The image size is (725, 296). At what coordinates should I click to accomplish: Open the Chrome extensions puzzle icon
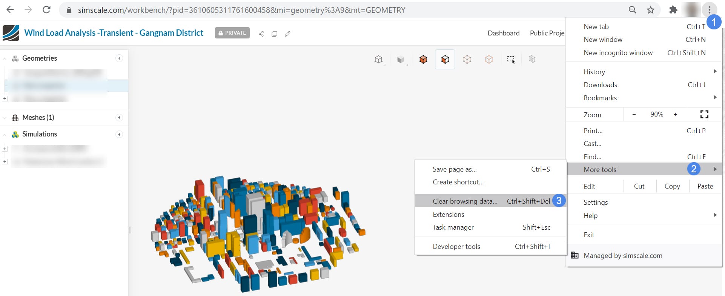point(673,10)
